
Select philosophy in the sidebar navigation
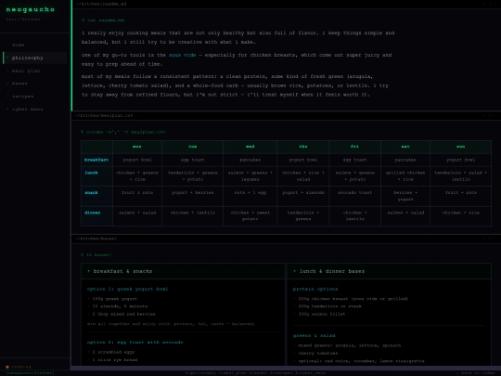[35, 58]
